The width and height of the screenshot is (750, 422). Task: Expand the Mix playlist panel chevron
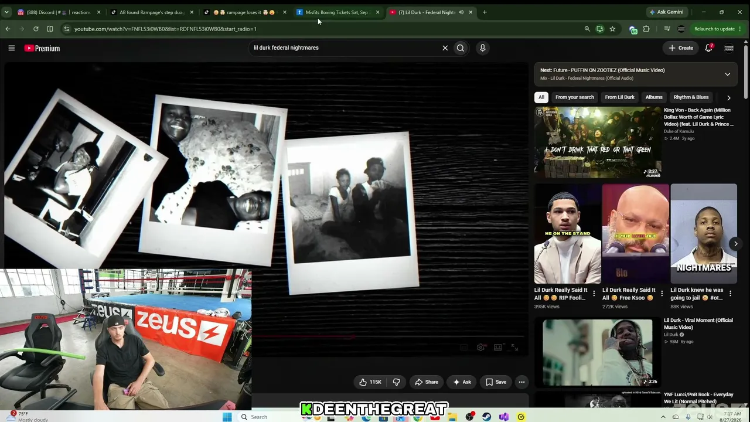click(x=727, y=74)
